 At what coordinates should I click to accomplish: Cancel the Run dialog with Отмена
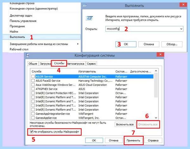coord(149,44)
